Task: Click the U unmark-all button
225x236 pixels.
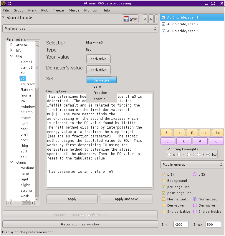Action: click(151, 19)
